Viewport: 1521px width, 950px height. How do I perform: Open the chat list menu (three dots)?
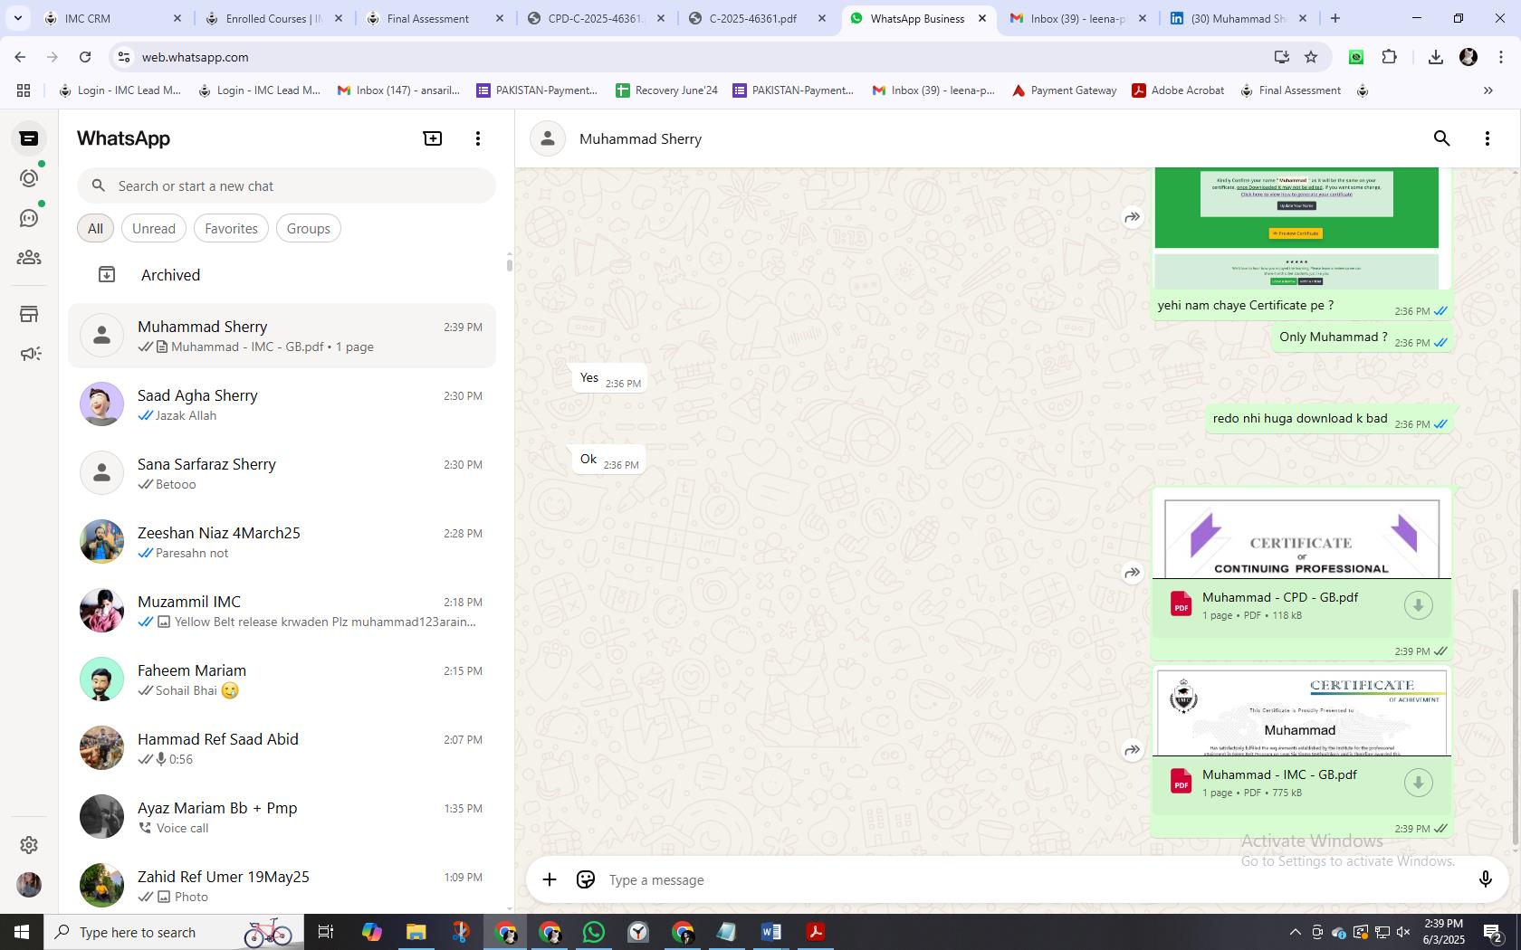478,138
